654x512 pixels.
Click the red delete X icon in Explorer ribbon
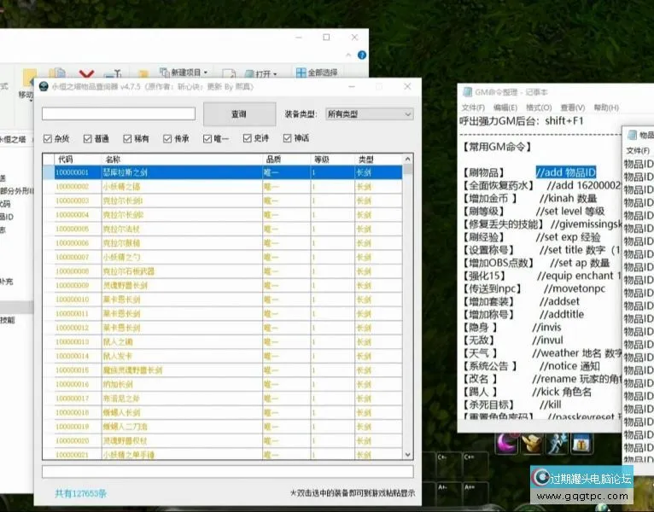[86, 74]
